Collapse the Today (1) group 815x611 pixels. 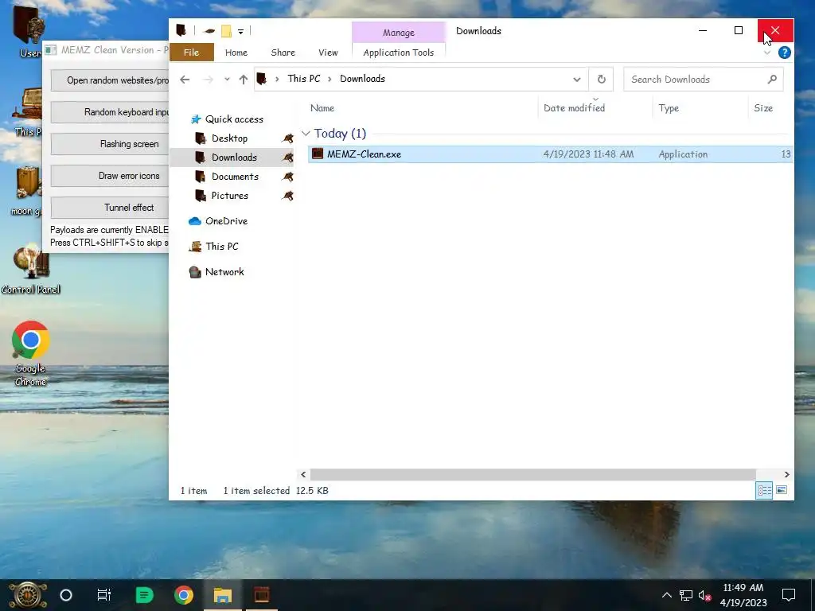(x=306, y=134)
